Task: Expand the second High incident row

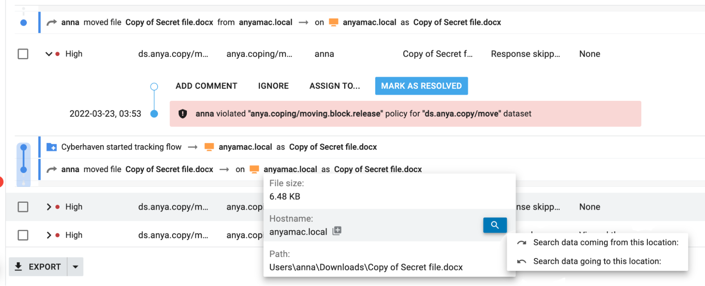Action: tap(49, 207)
